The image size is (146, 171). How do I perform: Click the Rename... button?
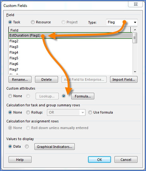20,80
